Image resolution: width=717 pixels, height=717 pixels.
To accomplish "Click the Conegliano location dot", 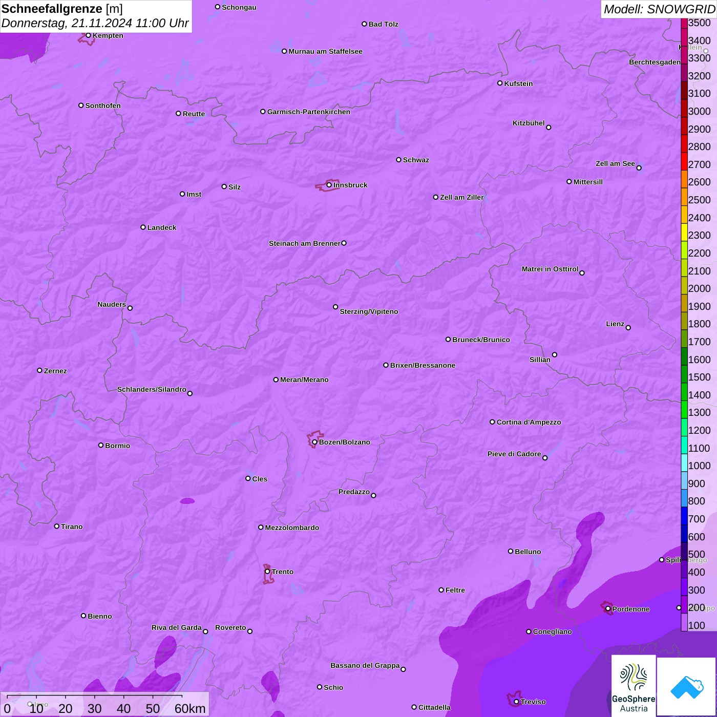I will (529, 631).
